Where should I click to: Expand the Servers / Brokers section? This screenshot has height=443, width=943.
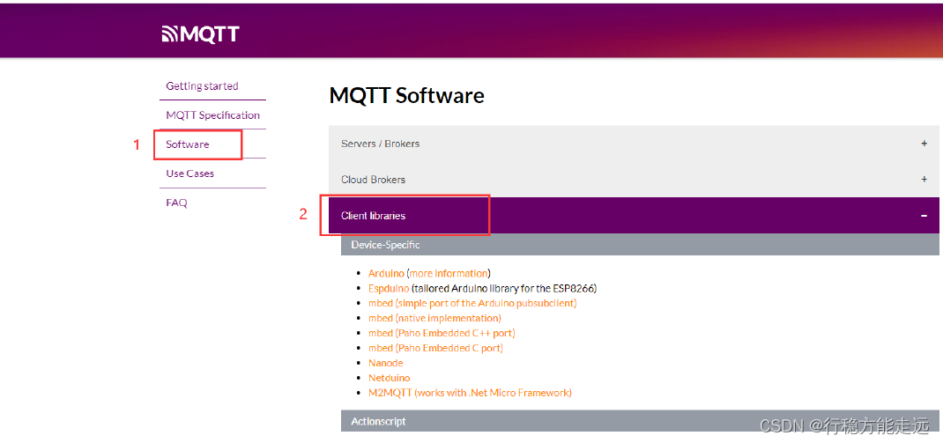(634, 144)
